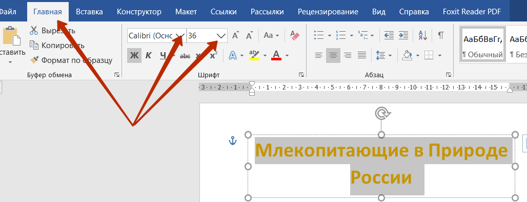
Task: Apply yellow text highlight color
Action: (x=254, y=55)
